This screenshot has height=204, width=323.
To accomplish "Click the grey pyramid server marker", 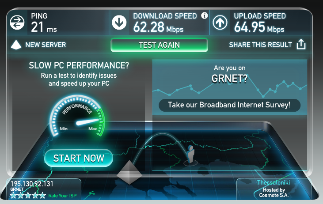I will point(129,172).
